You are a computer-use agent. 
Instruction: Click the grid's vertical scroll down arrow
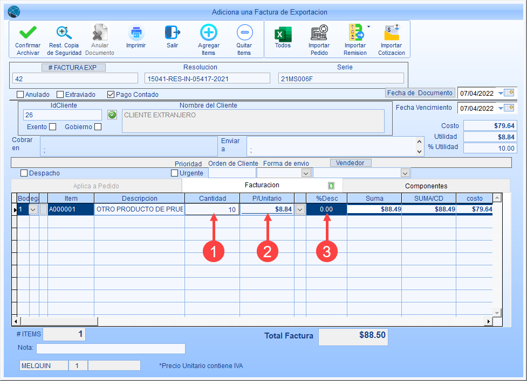pos(497,313)
